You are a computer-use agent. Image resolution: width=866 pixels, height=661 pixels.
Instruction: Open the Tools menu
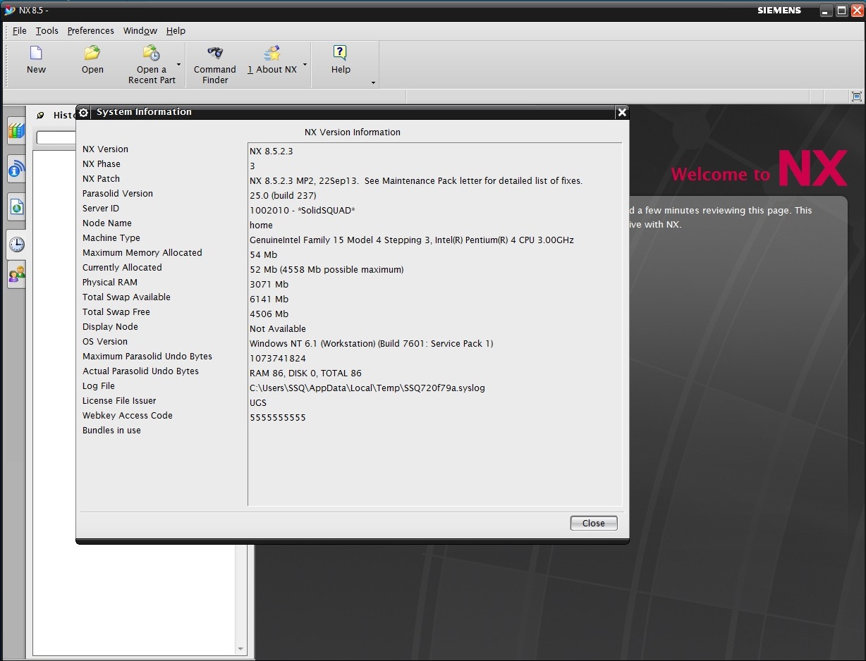(47, 30)
